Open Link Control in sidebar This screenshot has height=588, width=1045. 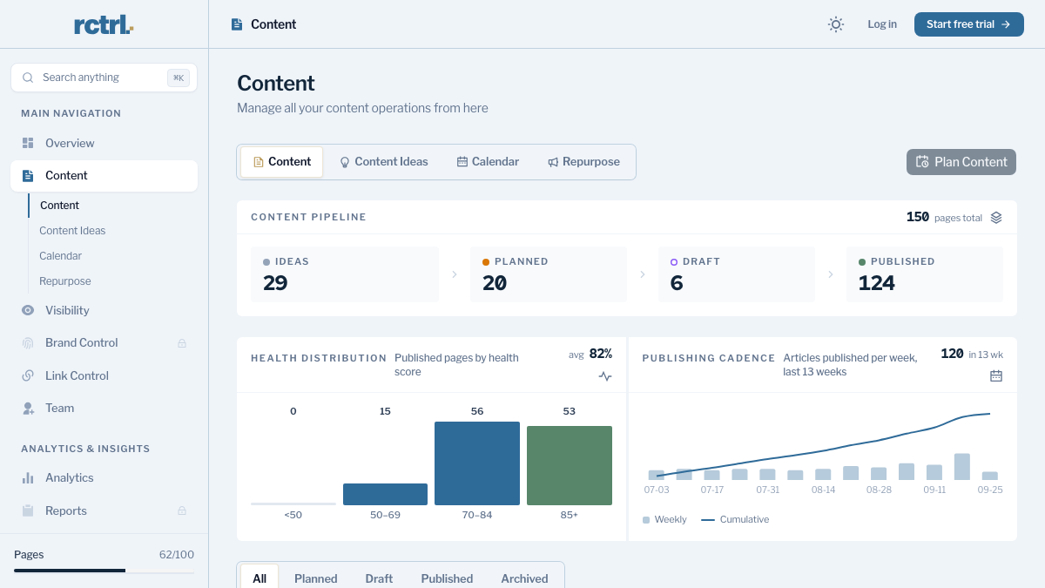104,375
